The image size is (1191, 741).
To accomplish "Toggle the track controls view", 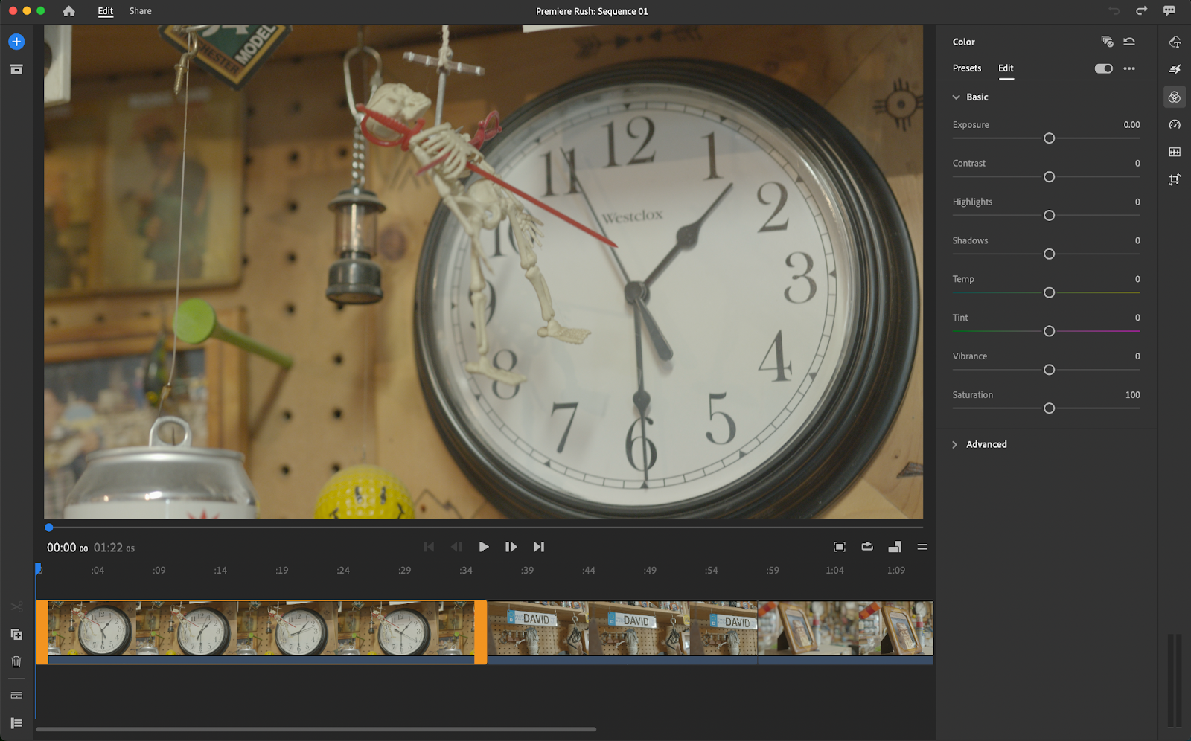I will tap(16, 723).
